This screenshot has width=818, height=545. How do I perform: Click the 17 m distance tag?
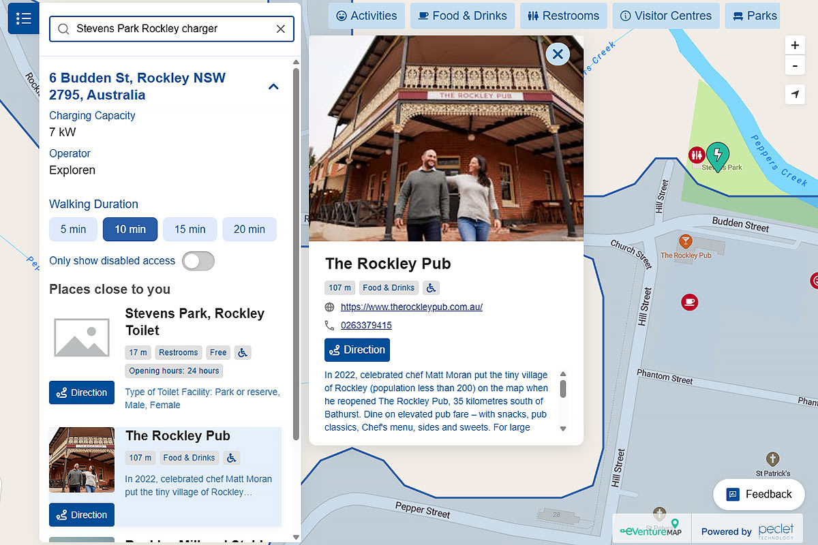(x=138, y=352)
